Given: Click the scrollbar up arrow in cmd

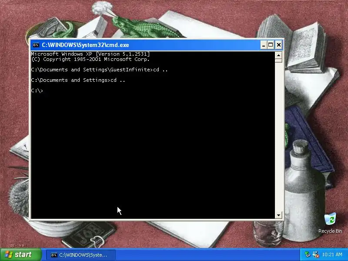Looking at the screenshot, I should (278, 55).
